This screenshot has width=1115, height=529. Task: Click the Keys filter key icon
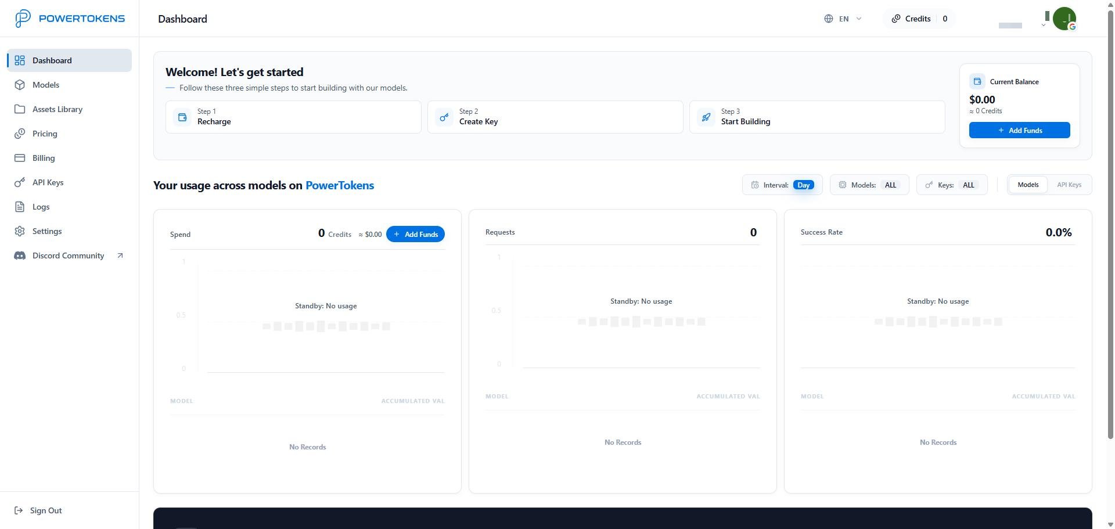(x=929, y=185)
